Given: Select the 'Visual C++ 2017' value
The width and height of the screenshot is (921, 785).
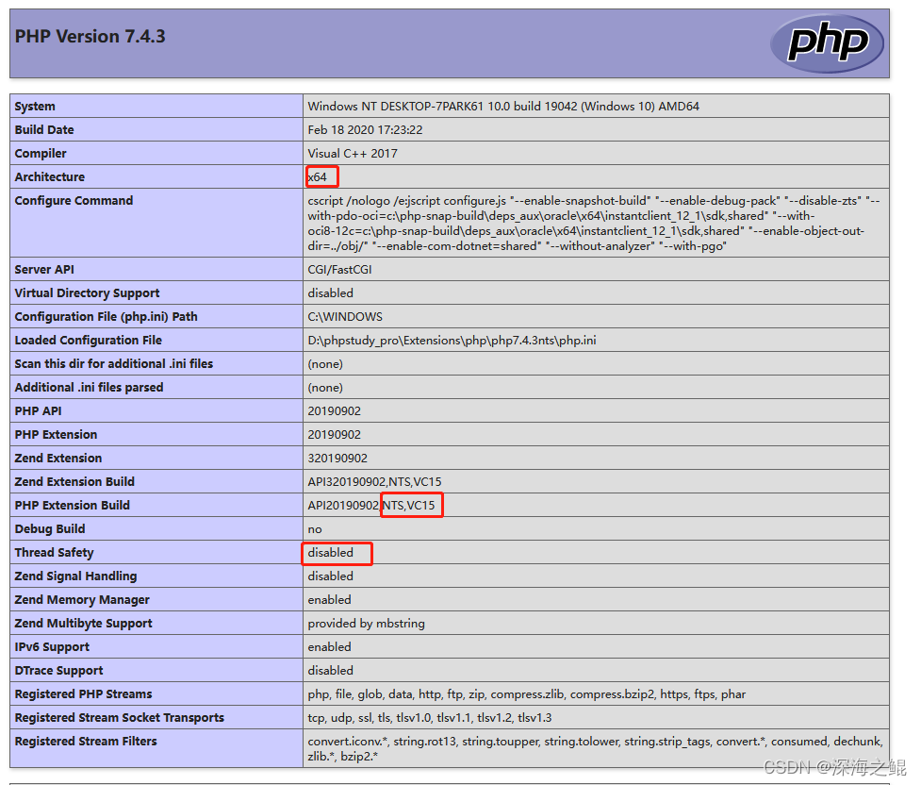Looking at the screenshot, I should click(353, 154).
